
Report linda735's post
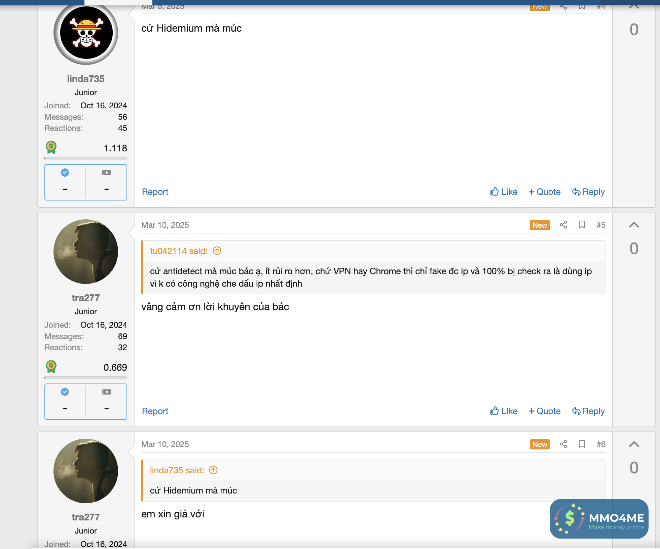pos(155,192)
